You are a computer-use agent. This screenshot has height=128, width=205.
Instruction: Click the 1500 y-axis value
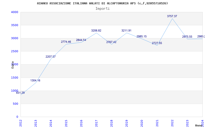coord(15,78)
